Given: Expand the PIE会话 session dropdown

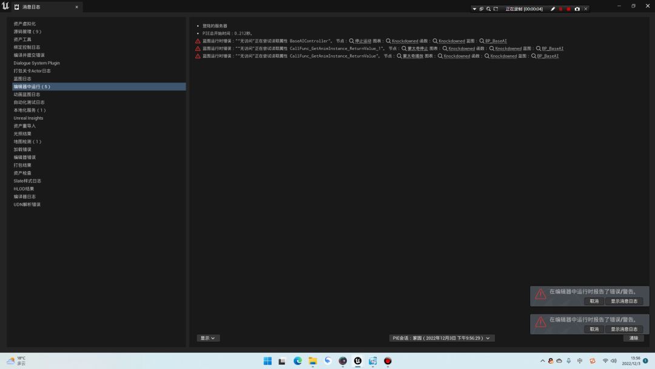Looking at the screenshot, I should pos(442,338).
